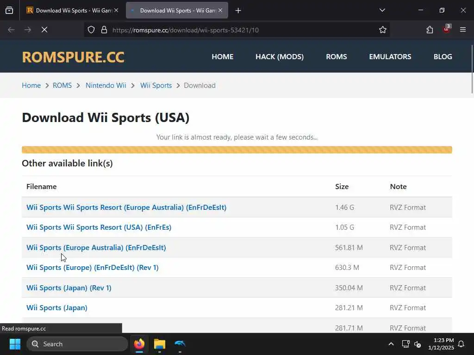This screenshot has width=474, height=355.
Task: Click the page vertical scrollbar
Action: point(472,69)
